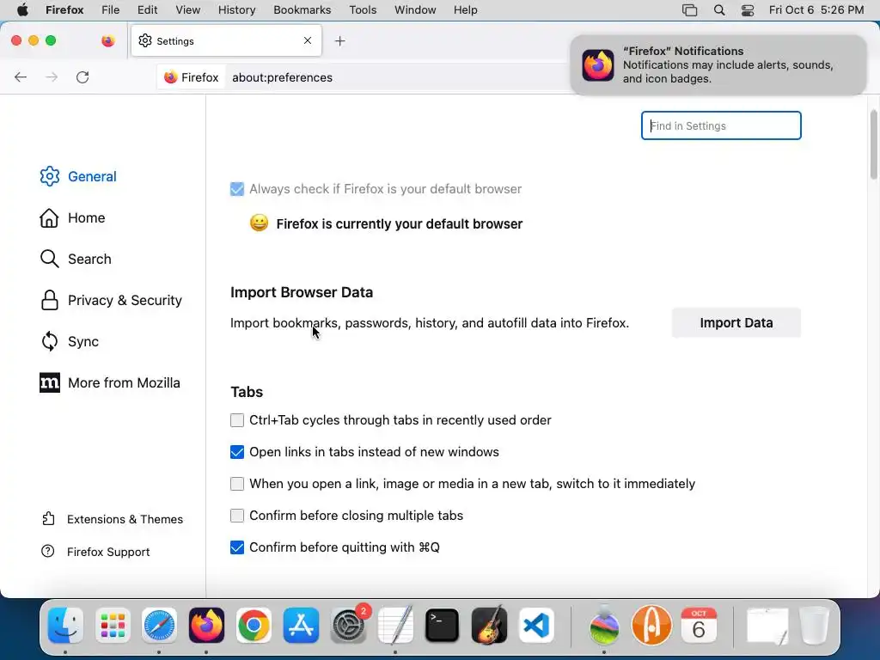Open the View menu
This screenshot has height=660, width=880.
pos(187,10)
